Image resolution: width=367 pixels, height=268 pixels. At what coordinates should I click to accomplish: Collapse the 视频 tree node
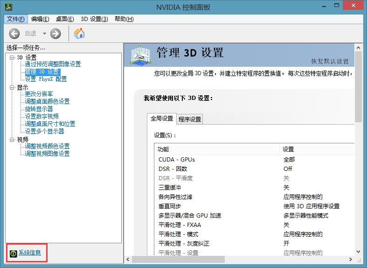click(x=12, y=140)
